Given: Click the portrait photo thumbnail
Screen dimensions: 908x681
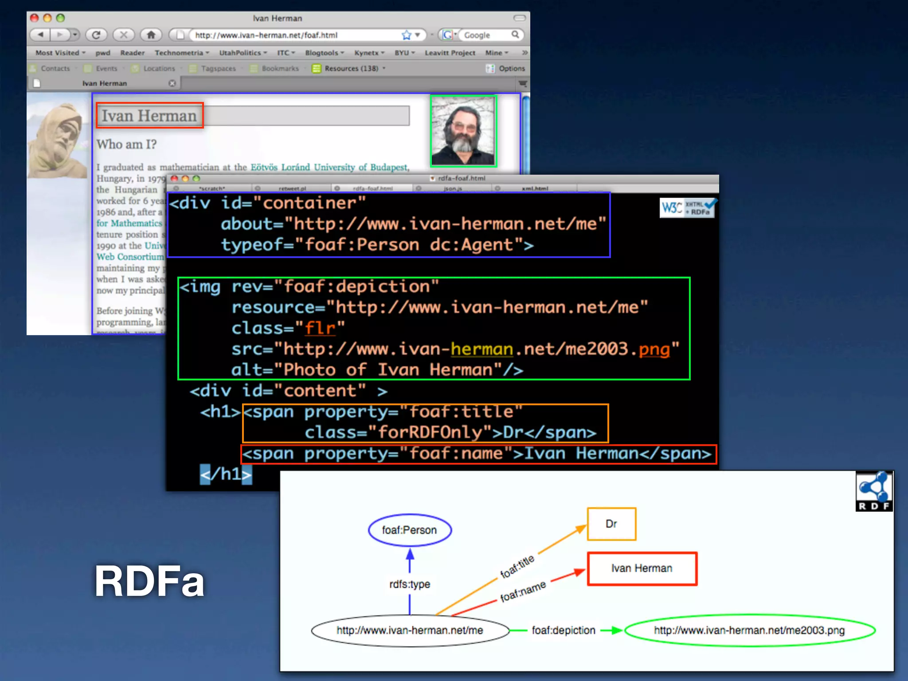Looking at the screenshot, I should [463, 131].
